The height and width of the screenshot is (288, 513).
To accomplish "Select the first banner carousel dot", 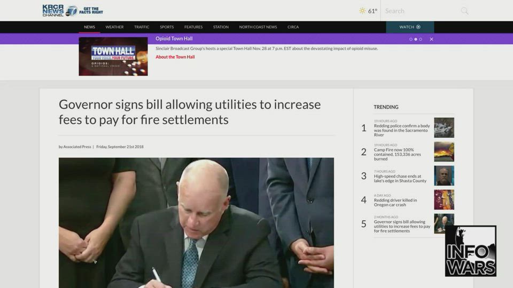I will [411, 39].
